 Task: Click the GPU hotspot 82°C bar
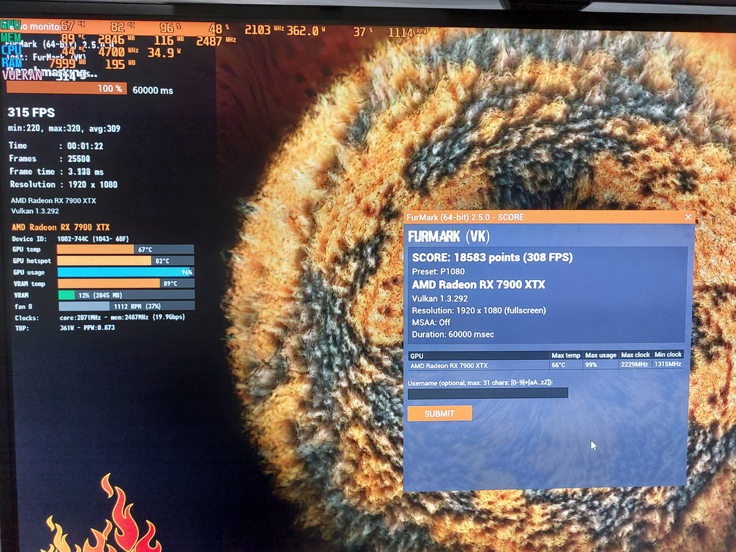click(x=126, y=261)
